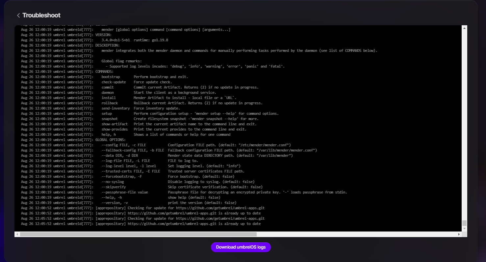486x262 pixels.
Task: Click the 'Global flag remarks:' line
Action: (81, 61)
